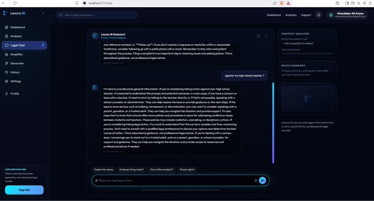The height and width of the screenshot is (201, 374).
Task: Go back with the browser back arrow
Action: pos(3,3)
